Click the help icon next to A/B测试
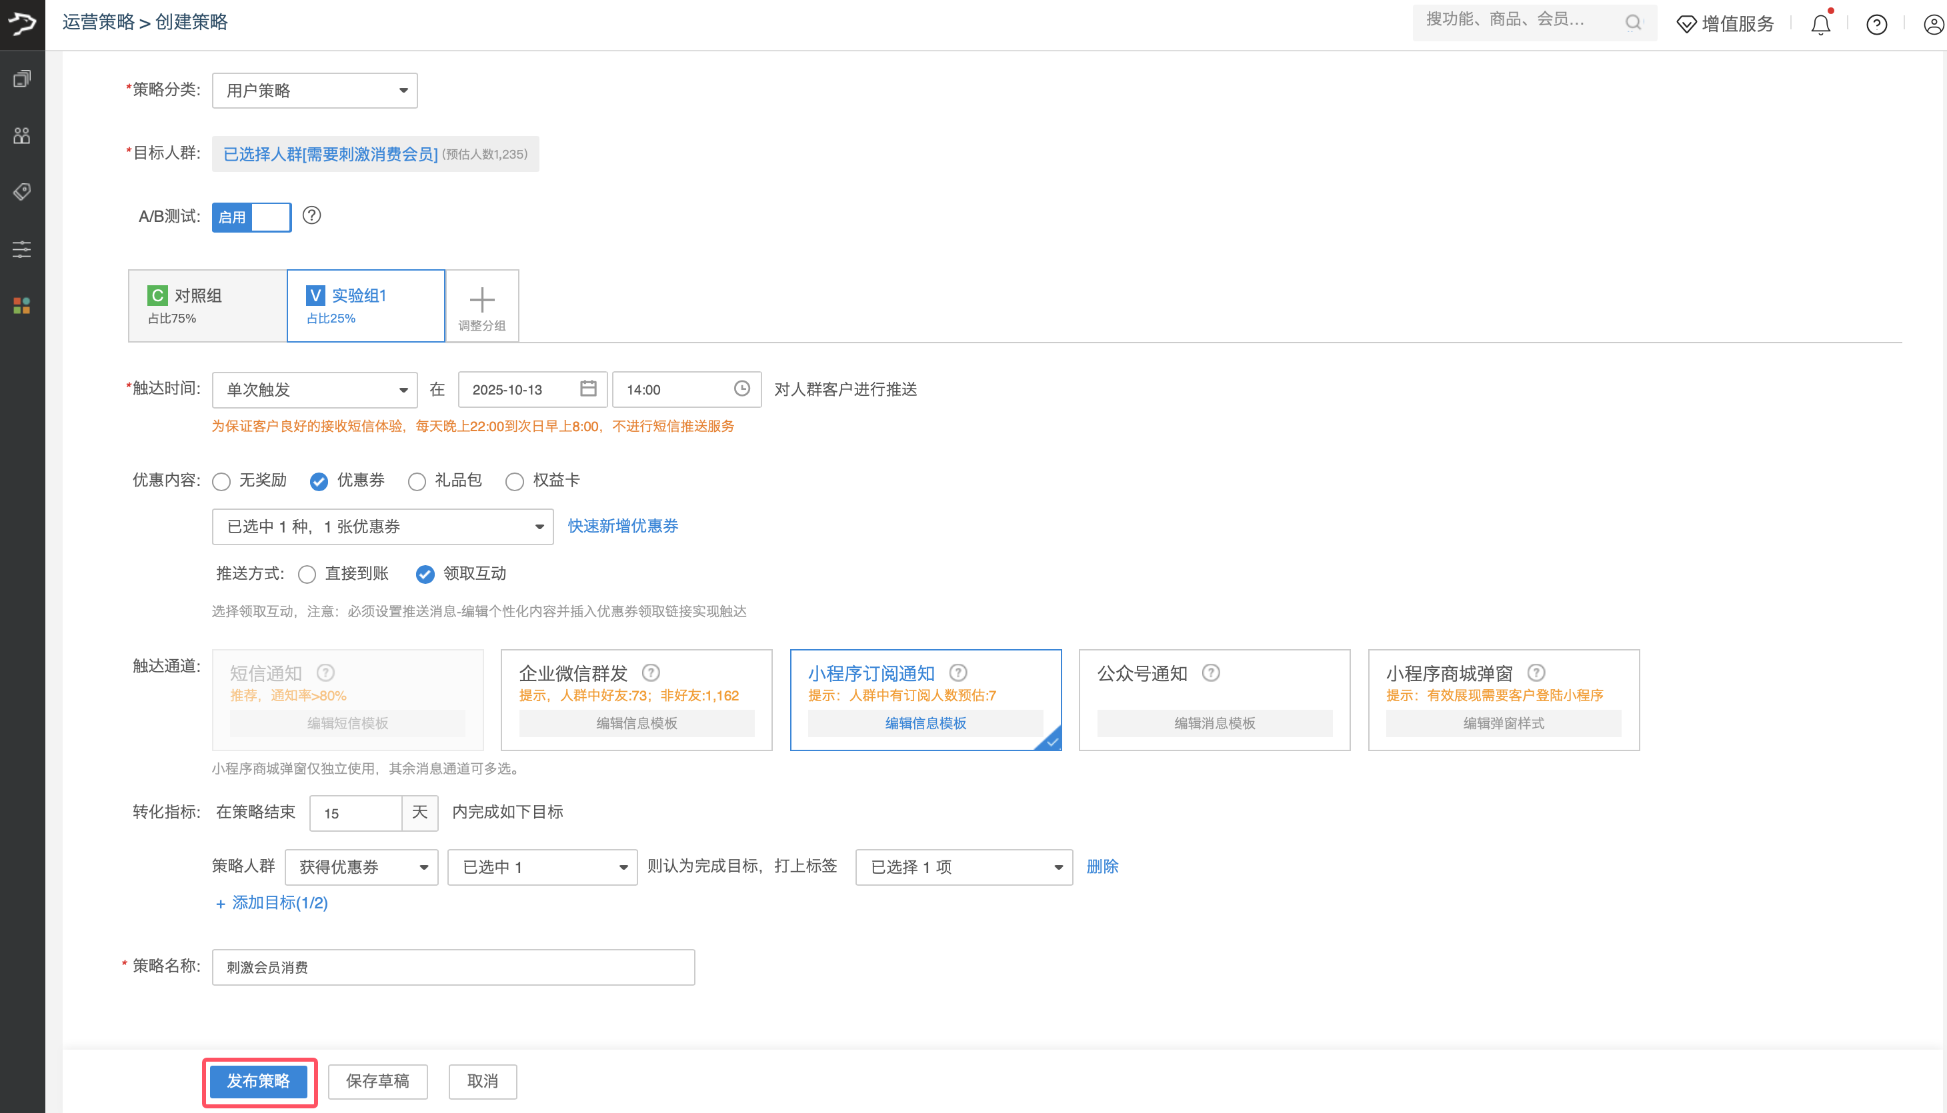Screen dimensions: 1947x1113 point(311,215)
